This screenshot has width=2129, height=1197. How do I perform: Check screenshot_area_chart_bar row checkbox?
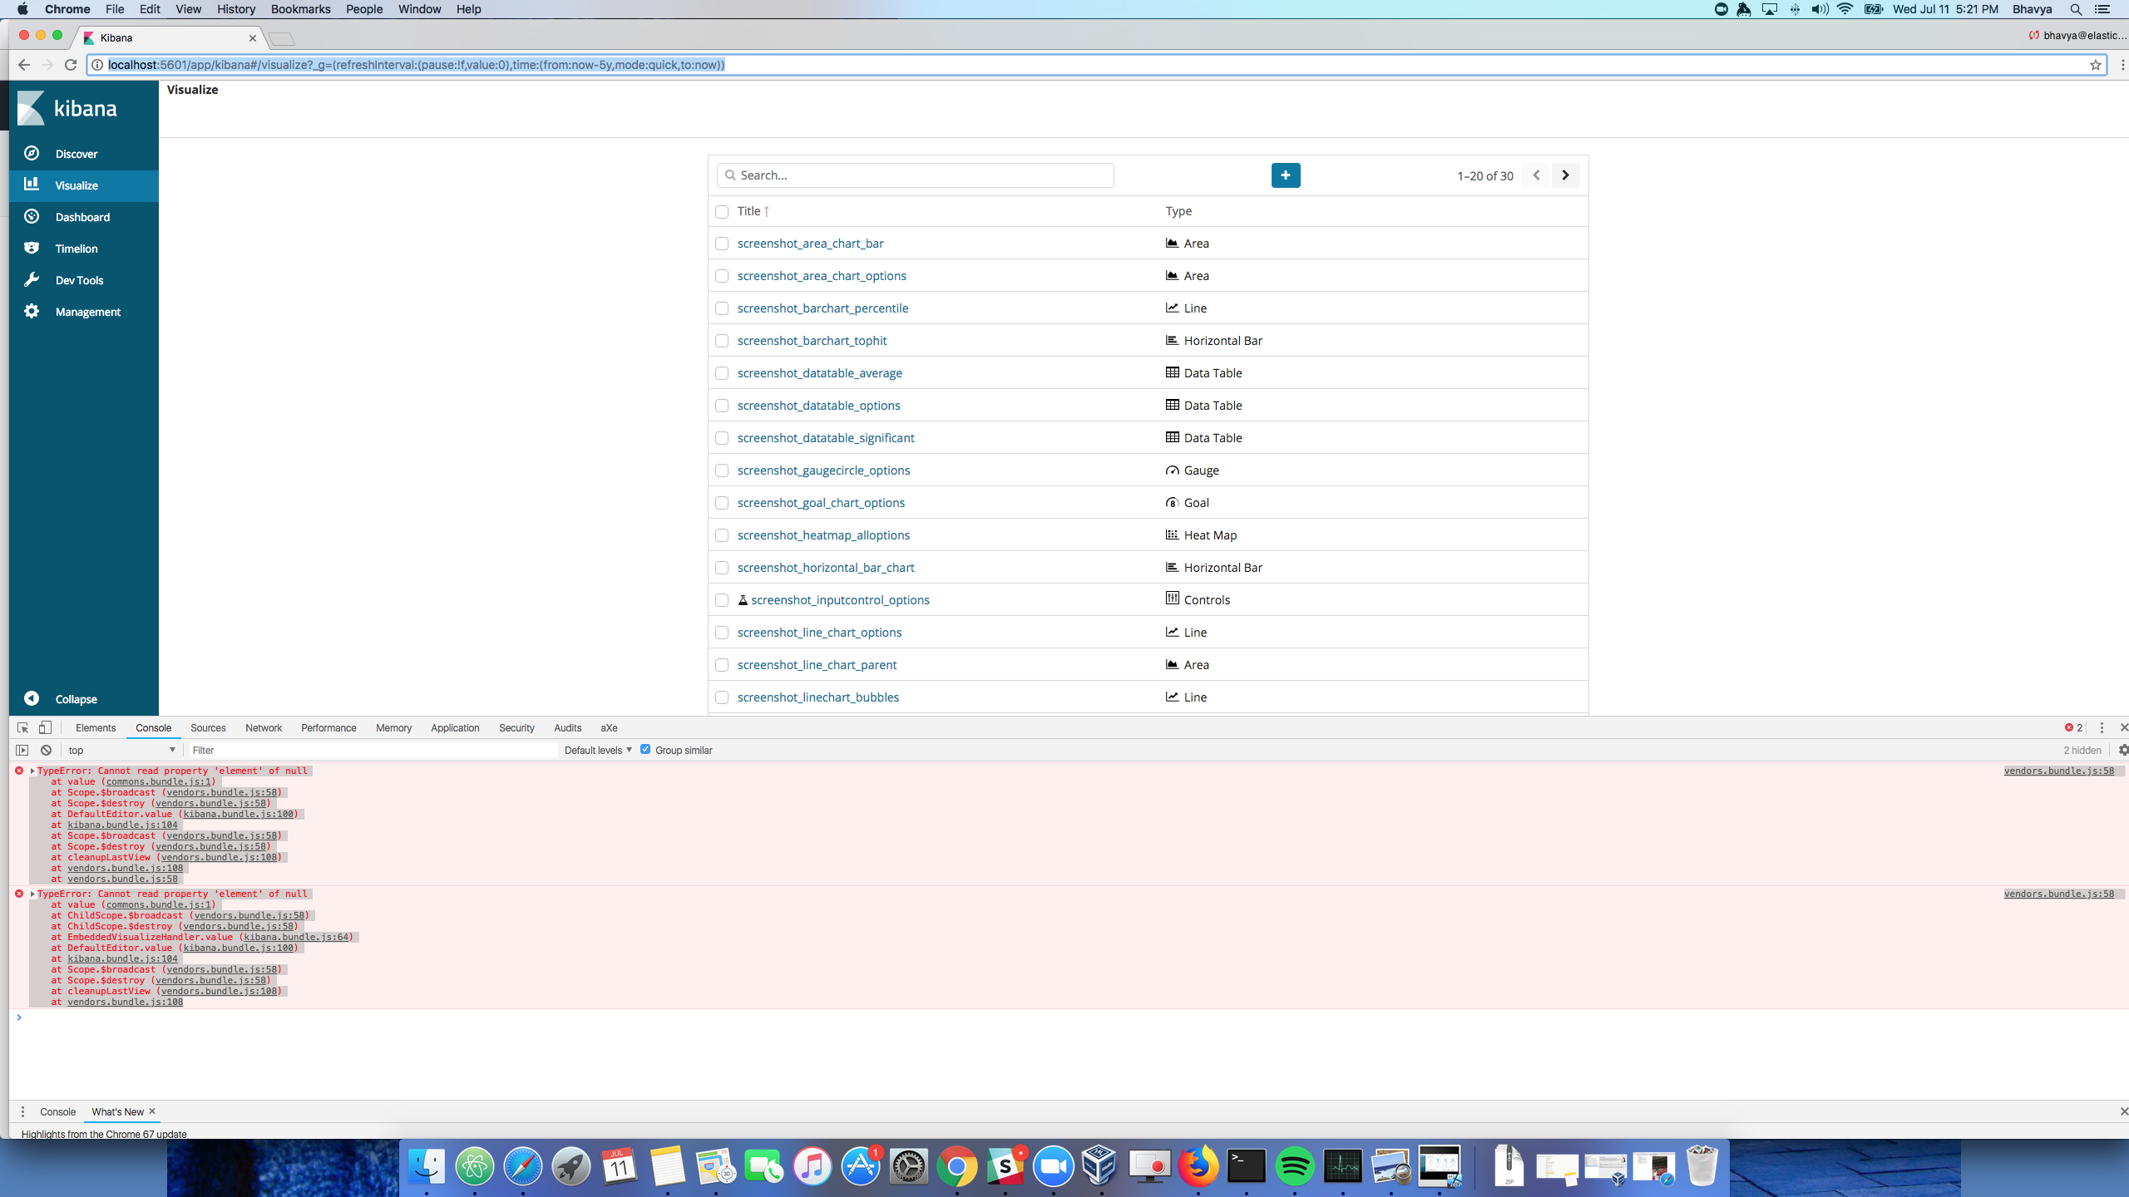pos(722,244)
